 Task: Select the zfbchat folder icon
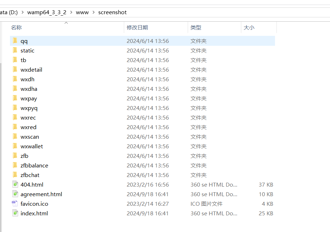click(15, 175)
